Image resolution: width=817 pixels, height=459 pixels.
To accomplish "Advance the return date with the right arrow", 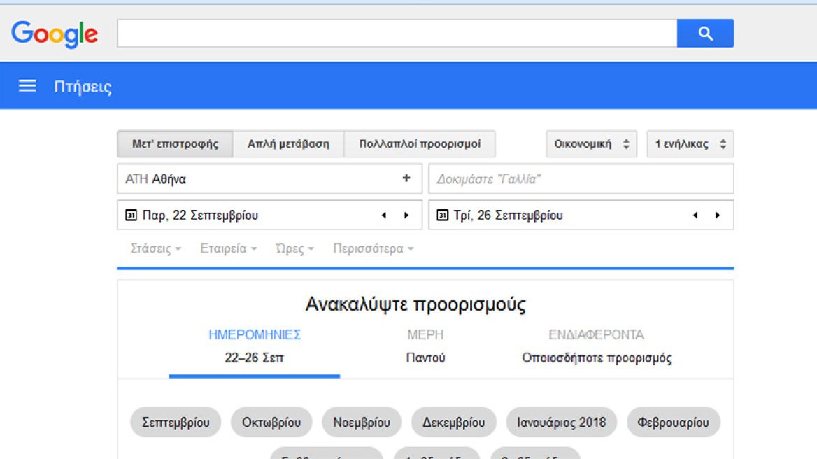I will 718,215.
